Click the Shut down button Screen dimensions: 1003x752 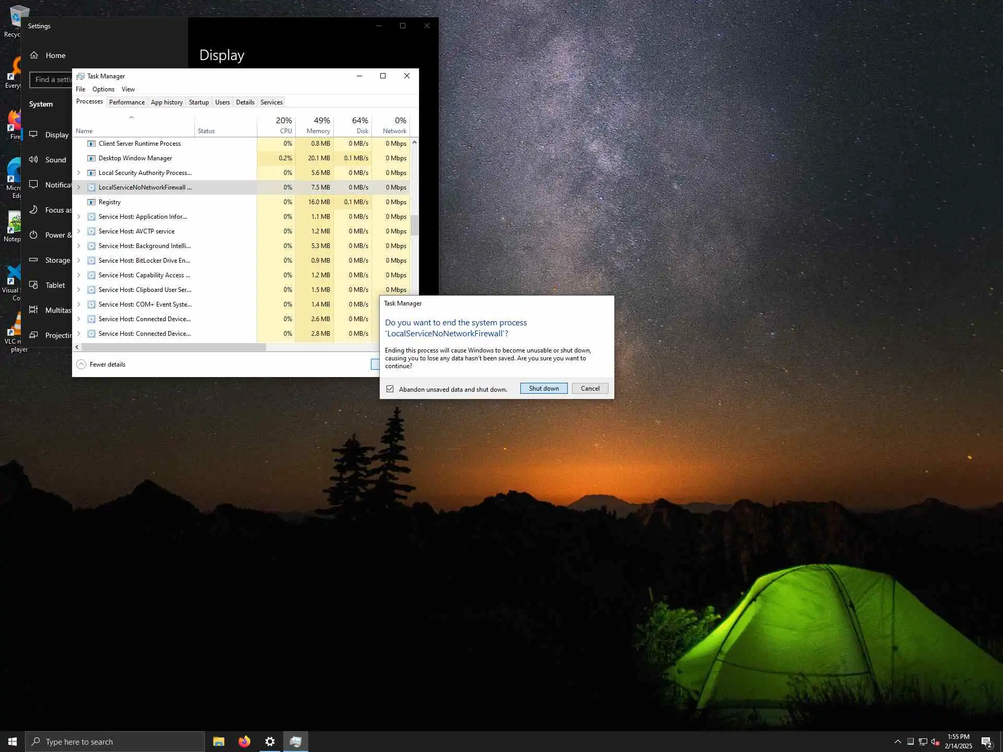pos(543,389)
